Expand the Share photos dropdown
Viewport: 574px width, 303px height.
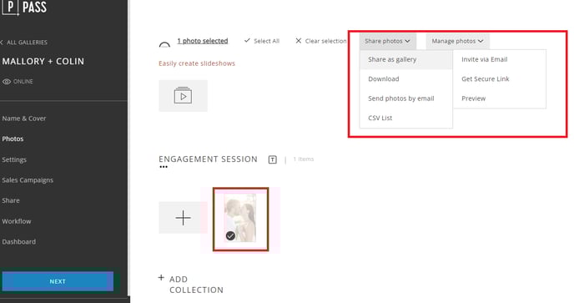(x=387, y=41)
